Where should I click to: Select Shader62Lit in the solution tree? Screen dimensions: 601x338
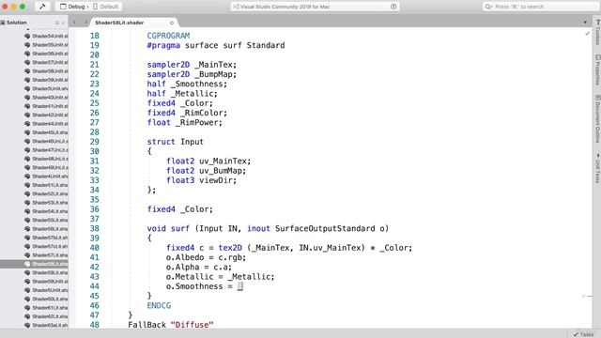pyautogui.click(x=50, y=316)
